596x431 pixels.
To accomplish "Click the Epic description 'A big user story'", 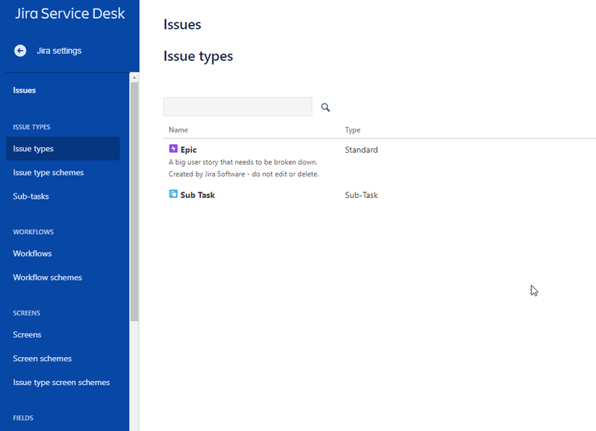I will 243,162.
